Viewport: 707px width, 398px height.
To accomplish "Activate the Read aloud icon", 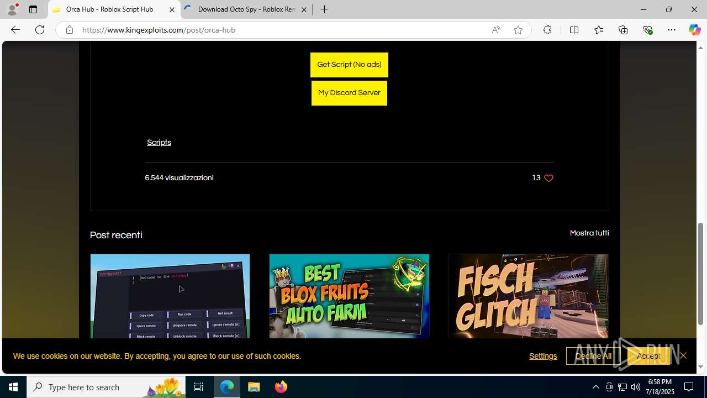I will pos(496,30).
